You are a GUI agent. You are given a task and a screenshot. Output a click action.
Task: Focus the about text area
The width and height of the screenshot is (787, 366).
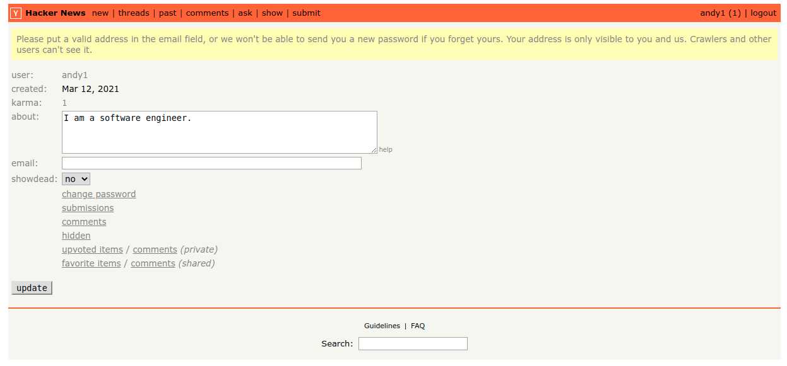(220, 132)
